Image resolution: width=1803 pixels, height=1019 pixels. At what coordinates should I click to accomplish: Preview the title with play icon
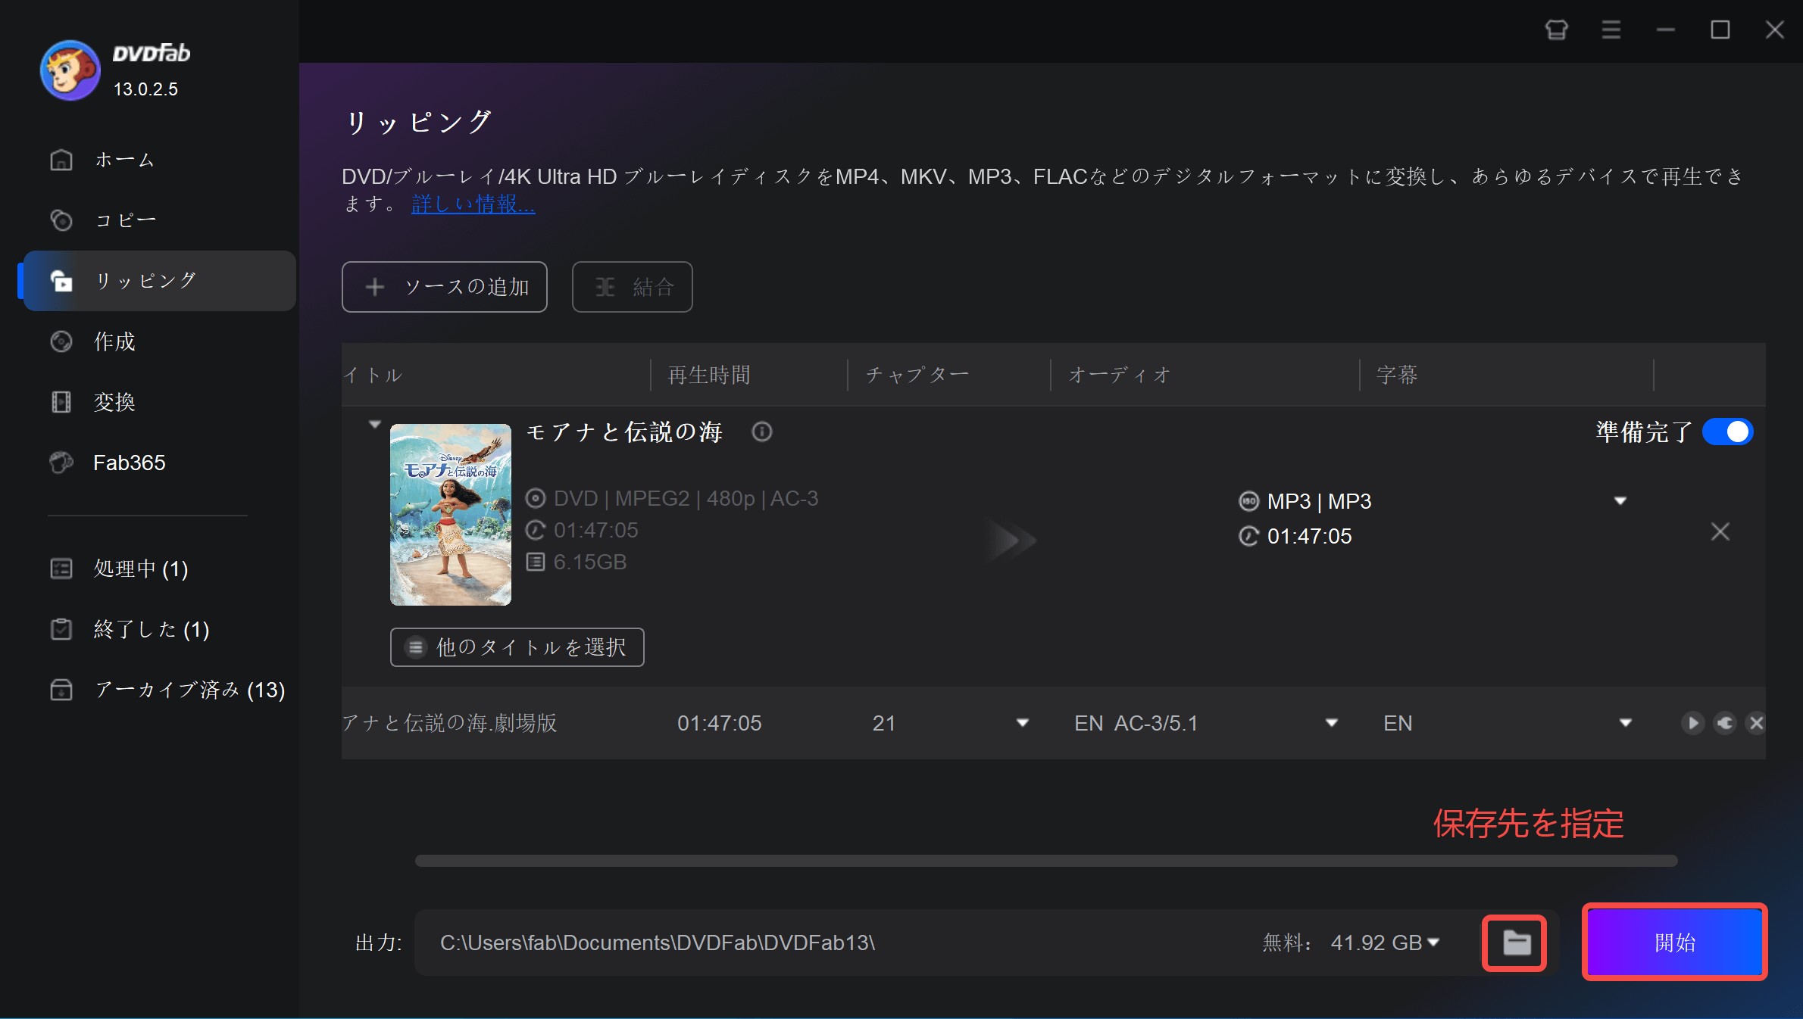1692,723
